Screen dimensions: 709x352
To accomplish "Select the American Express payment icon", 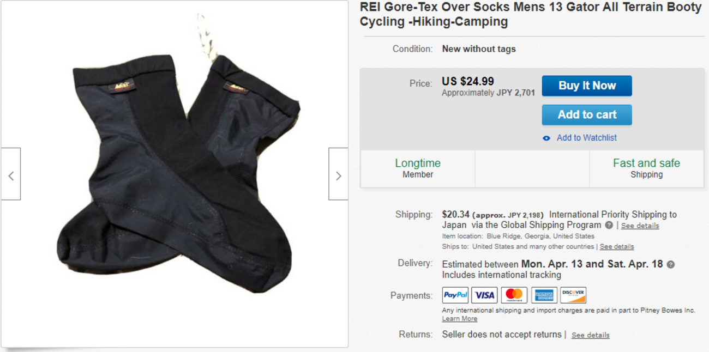I will coord(544,295).
